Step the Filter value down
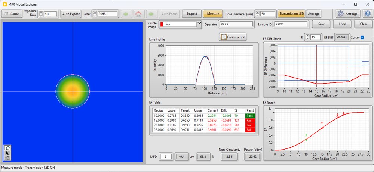The image size is (374, 172). click(x=95, y=15)
